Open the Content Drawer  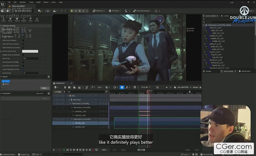(x=8, y=154)
